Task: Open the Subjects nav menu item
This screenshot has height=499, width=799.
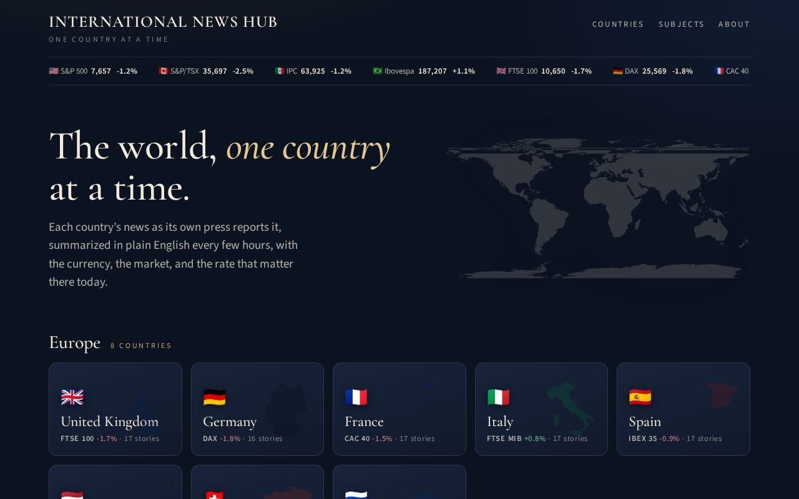Action: (x=681, y=24)
